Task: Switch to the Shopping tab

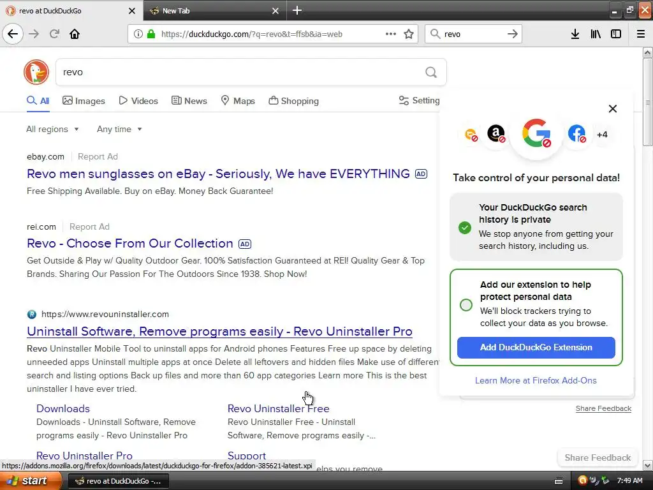Action: click(293, 101)
